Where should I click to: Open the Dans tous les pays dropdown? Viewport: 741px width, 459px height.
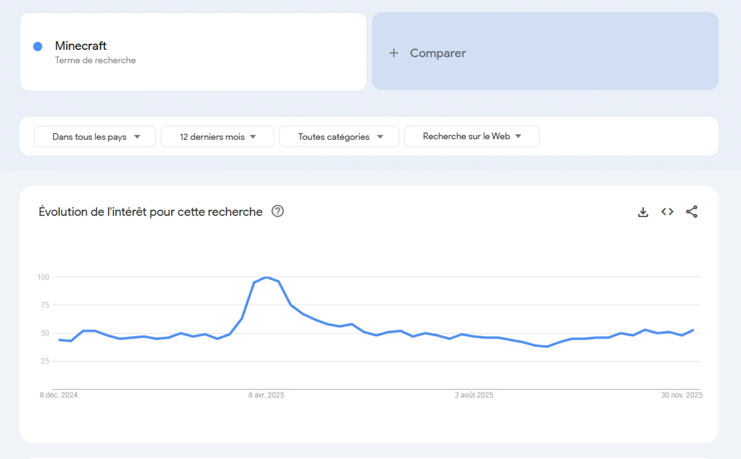tap(94, 136)
